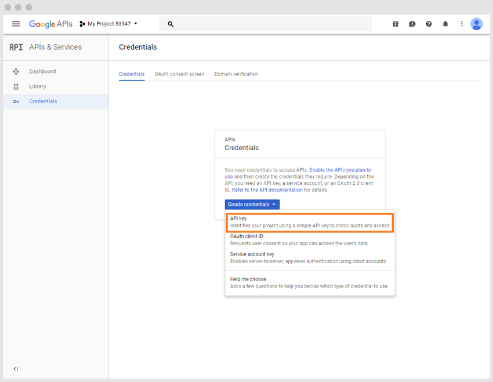Collapse the sidebar with the arrow icon

tap(16, 369)
